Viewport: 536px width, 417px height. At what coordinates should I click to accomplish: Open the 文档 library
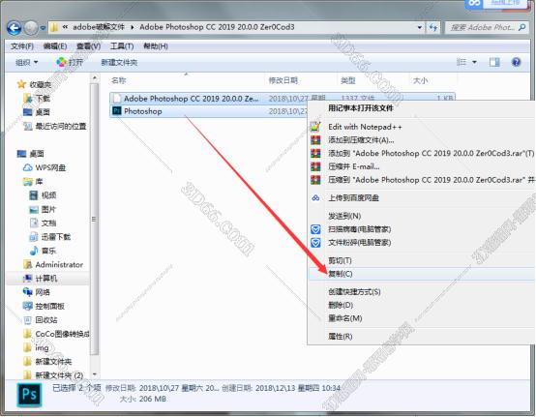coord(44,223)
